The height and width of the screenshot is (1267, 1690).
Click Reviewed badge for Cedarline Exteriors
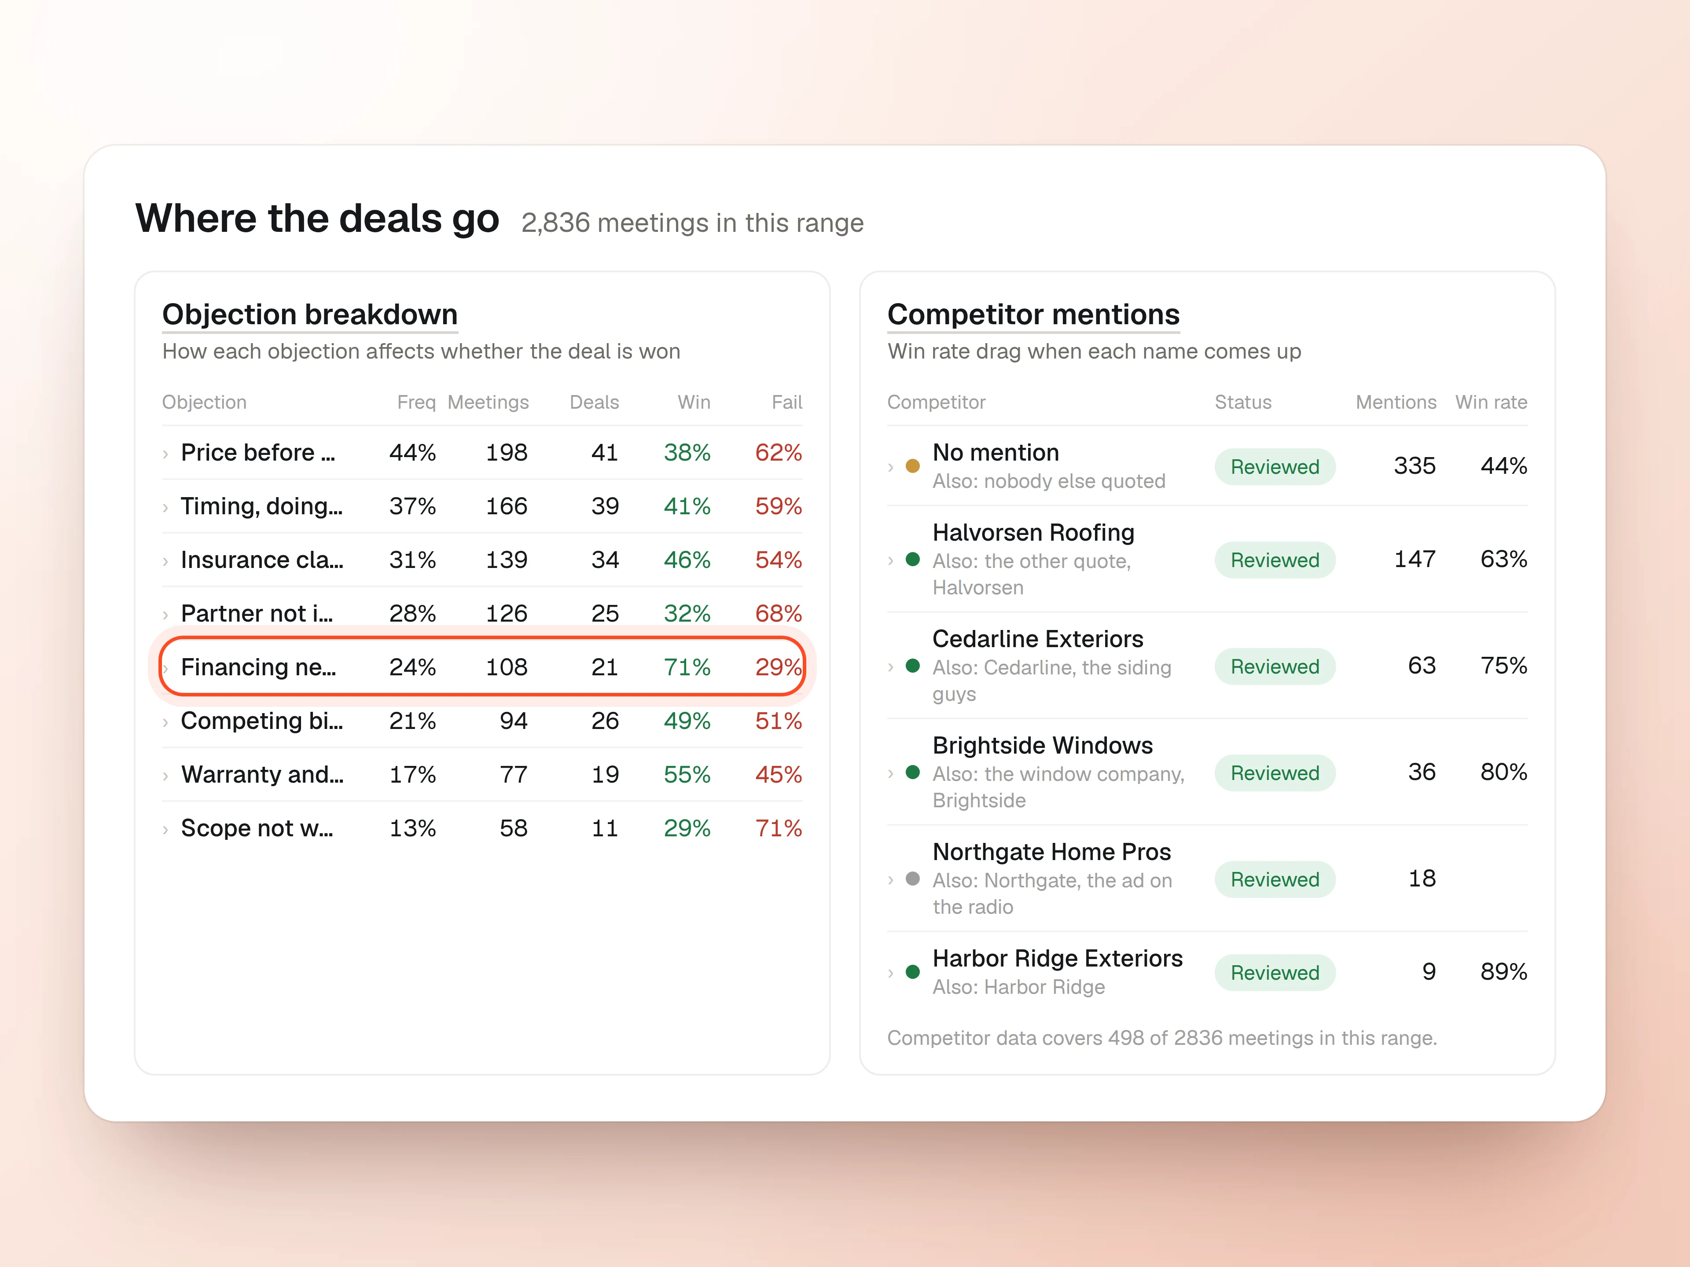(x=1275, y=667)
